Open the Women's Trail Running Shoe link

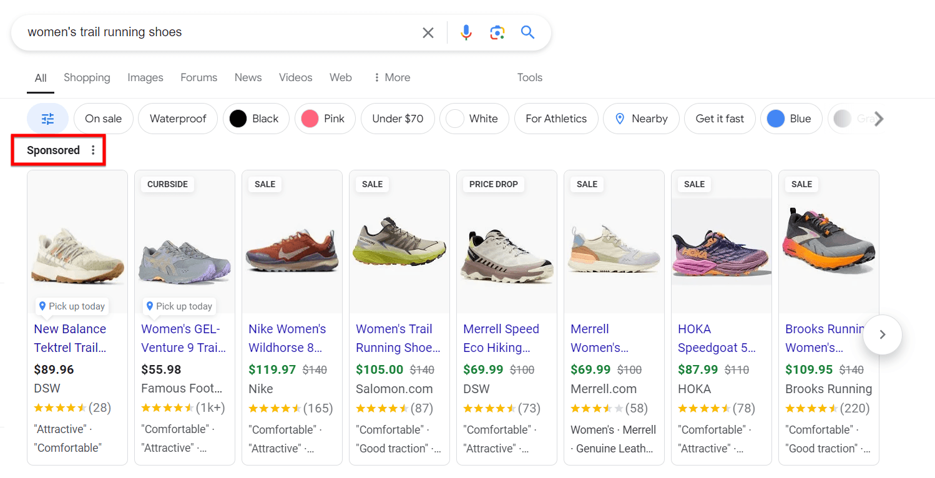tap(398, 338)
